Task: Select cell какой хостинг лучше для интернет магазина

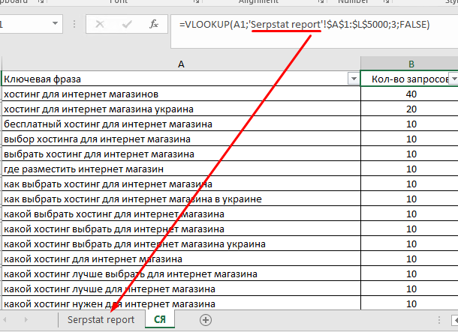Action: 181,289
